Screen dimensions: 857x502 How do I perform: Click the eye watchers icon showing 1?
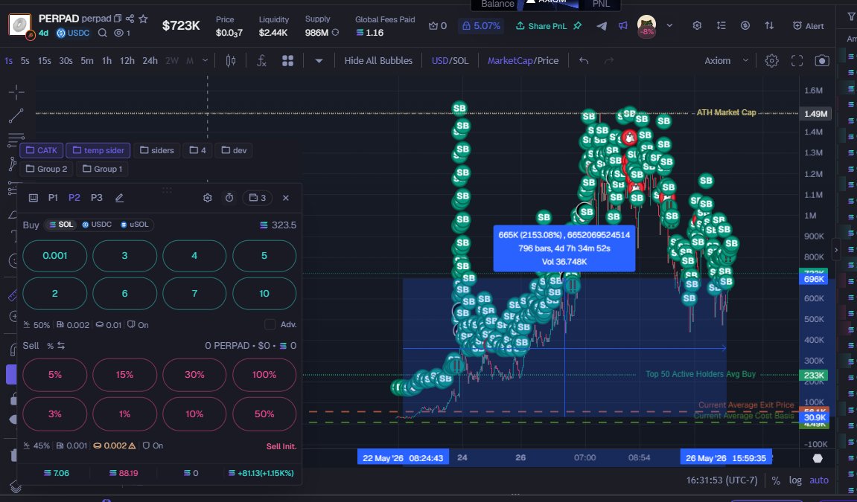point(121,33)
